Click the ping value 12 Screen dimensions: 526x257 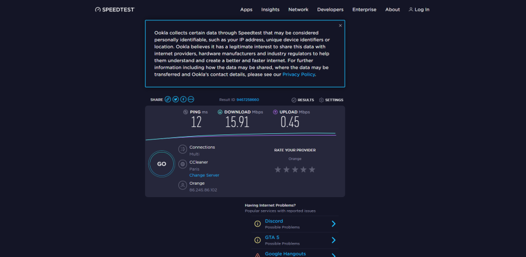tap(196, 122)
